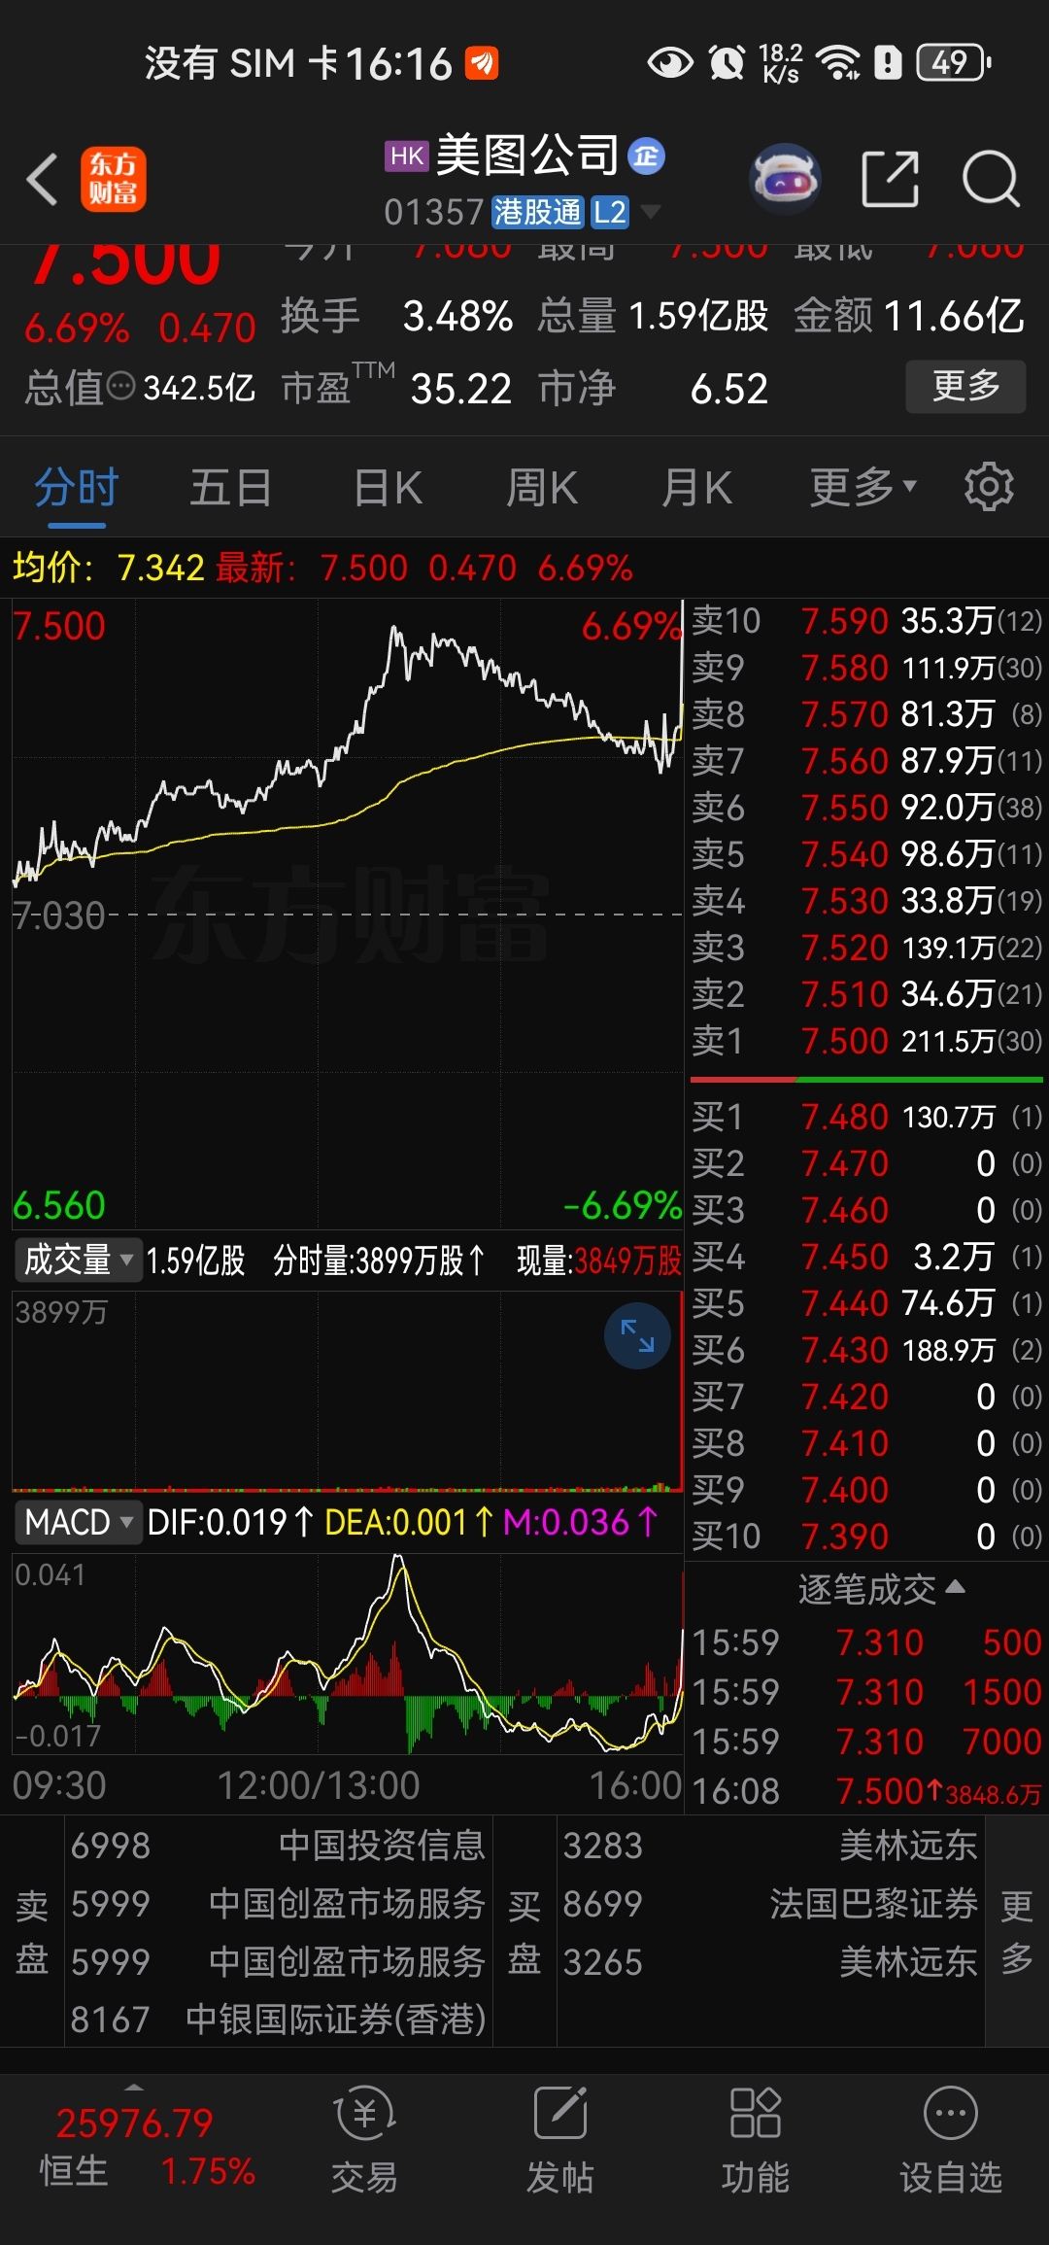Screen dimensions: 1049x2245
Task: Select 卖3 price 7.520 row
Action: point(866,948)
